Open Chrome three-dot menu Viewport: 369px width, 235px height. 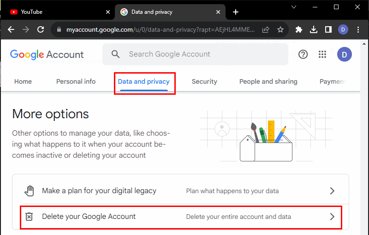coord(358,29)
